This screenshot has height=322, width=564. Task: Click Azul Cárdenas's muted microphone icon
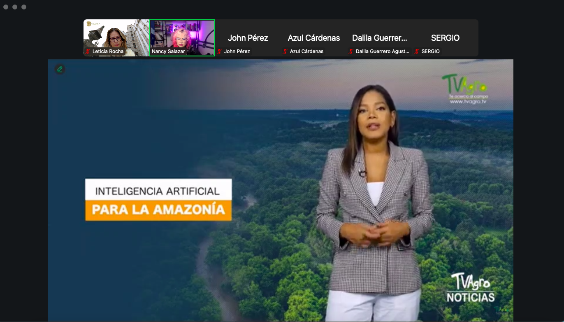point(285,51)
